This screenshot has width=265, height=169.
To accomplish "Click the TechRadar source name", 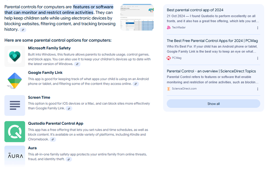I will click(179, 28).
